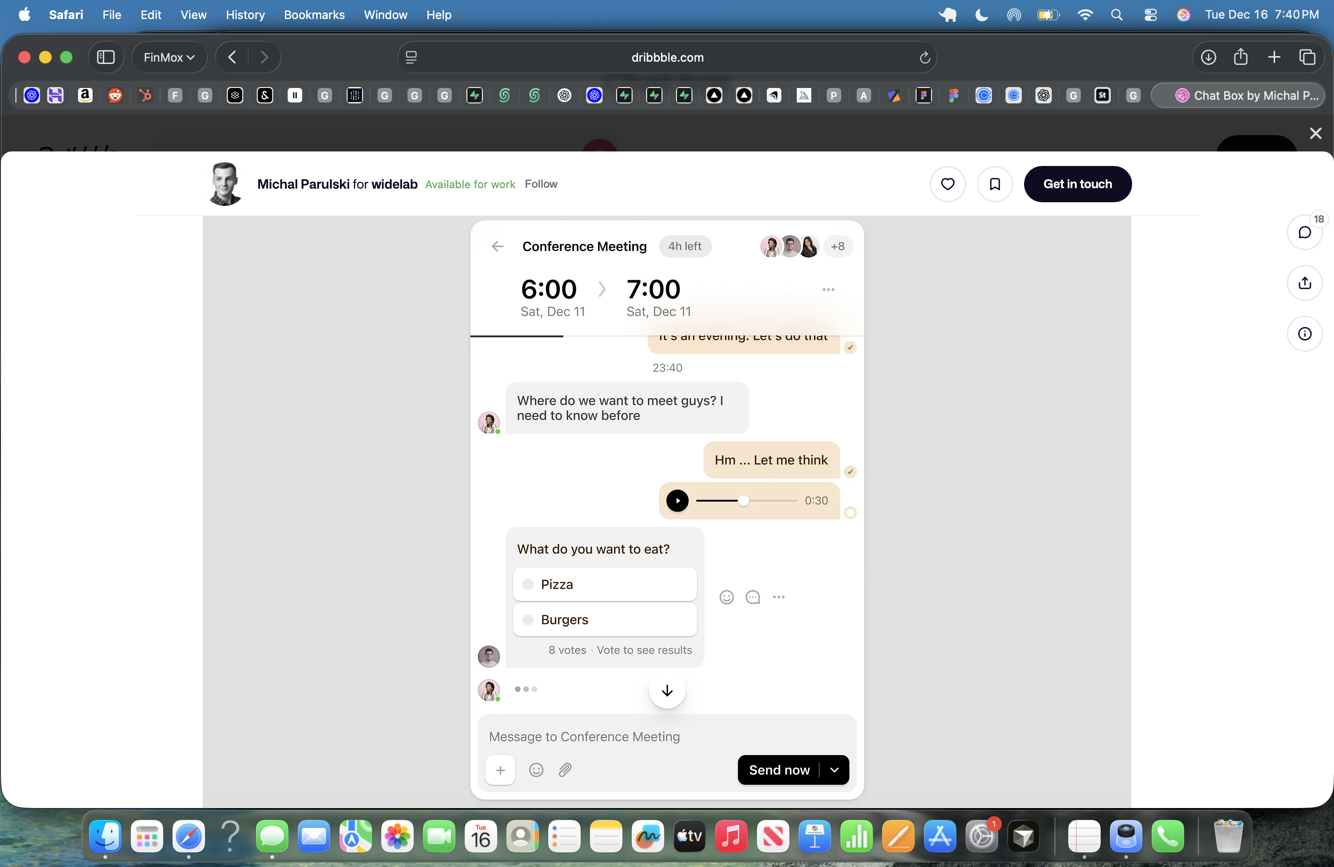Screen dimensions: 1334x867
Task: Toggle the Safari sidebar button
Action: pyautogui.click(x=106, y=57)
